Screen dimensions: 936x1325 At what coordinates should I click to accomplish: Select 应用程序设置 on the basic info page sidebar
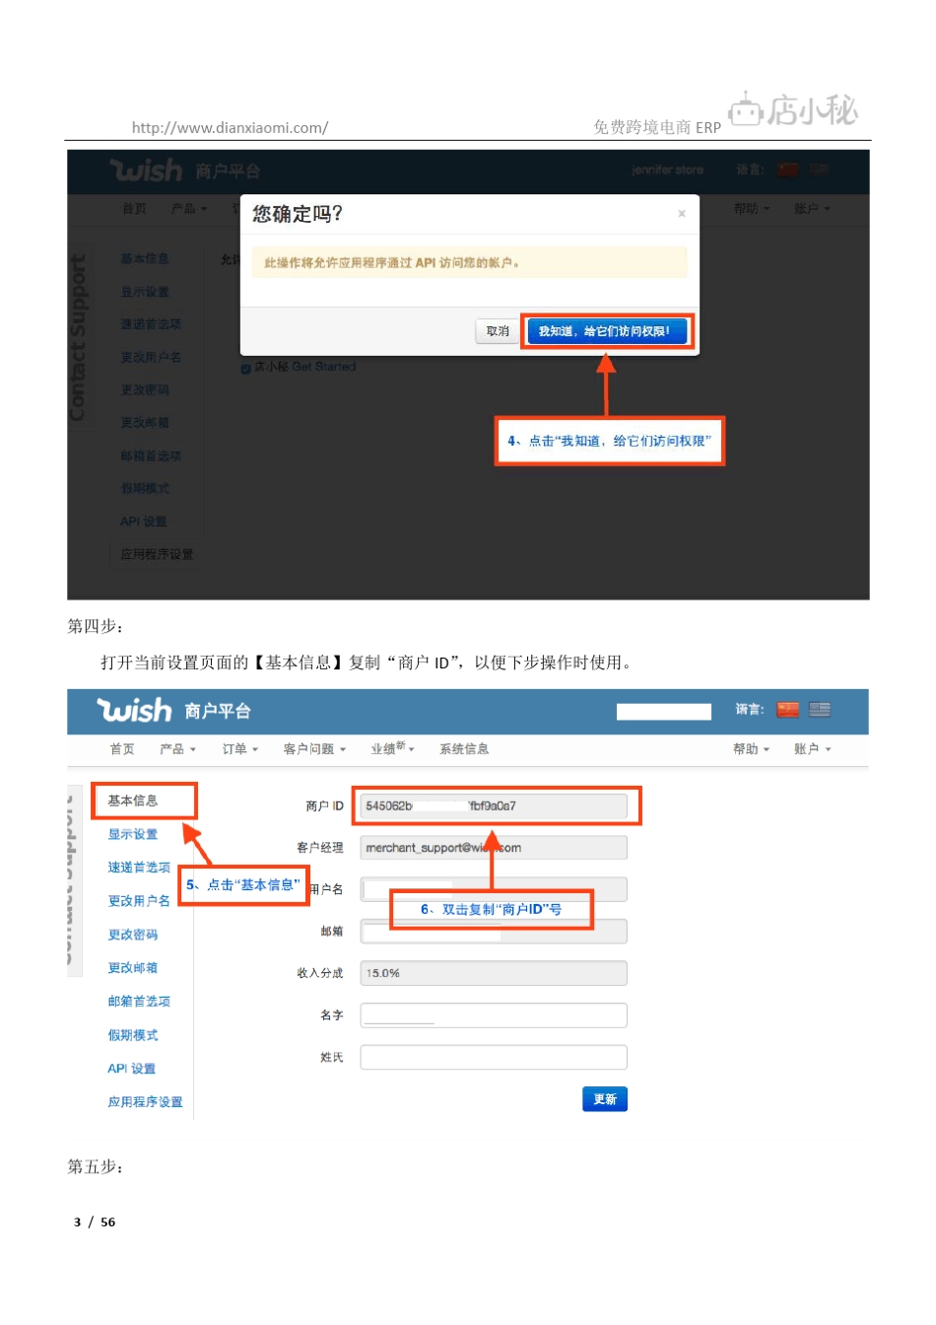(x=145, y=1102)
